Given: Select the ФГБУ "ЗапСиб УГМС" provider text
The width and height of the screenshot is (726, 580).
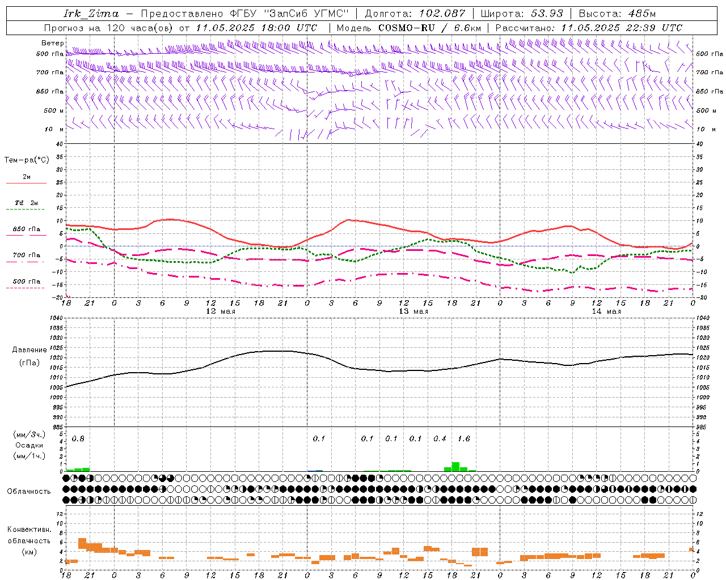Looking at the screenshot, I should (x=290, y=14).
